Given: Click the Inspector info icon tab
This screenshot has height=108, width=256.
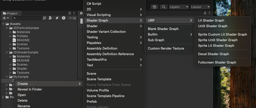Looking at the screenshot, I should [81, 13].
